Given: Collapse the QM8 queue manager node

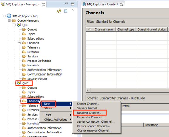Looking at the screenshot, I should [x=14, y=25].
